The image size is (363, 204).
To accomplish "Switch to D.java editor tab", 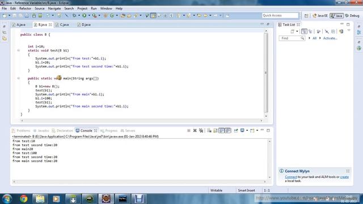I will tap(84, 25).
